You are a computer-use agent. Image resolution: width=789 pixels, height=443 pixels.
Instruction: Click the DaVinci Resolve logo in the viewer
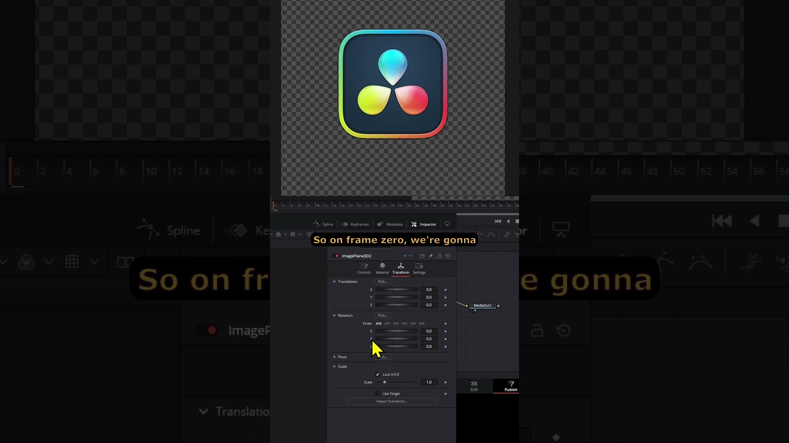(393, 84)
